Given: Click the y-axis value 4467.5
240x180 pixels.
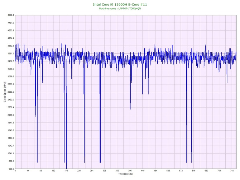Looking at the screenshot, I should click(11, 23).
